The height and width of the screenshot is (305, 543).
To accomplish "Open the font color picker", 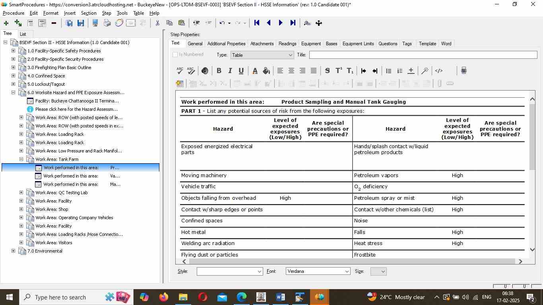I will coord(255,71).
